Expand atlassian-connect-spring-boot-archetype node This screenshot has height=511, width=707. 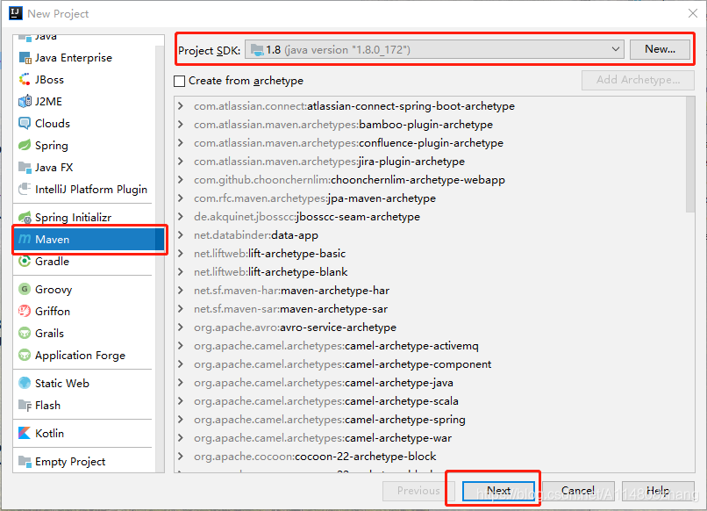click(x=181, y=105)
